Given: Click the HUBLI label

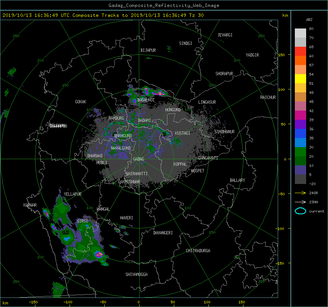Looking at the screenshot, I should pyautogui.click(x=102, y=162).
